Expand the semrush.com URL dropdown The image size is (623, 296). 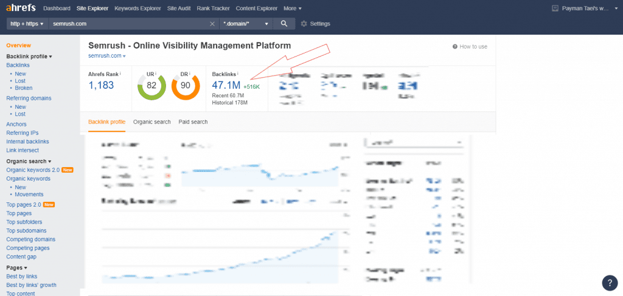pos(124,56)
